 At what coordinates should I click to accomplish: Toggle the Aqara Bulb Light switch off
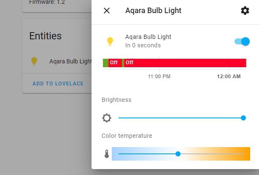pyautogui.click(x=242, y=41)
